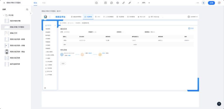The width and height of the screenshot is (224, 109).
Task: Click the blue apply step icon in 审批流程
Action: click(62, 54)
